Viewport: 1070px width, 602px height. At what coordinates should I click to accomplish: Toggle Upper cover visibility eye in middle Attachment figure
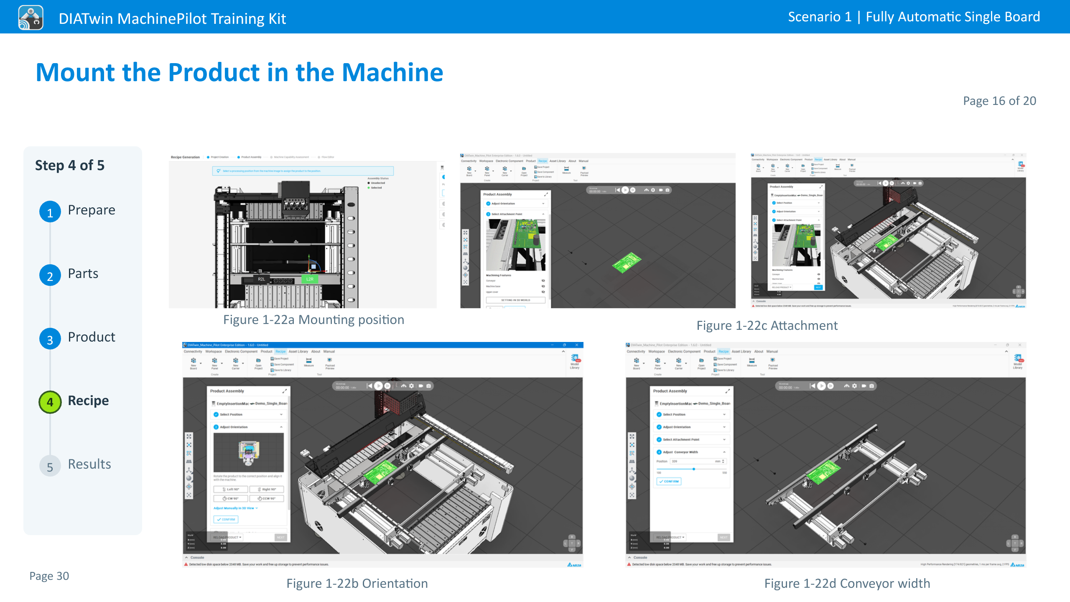(543, 292)
